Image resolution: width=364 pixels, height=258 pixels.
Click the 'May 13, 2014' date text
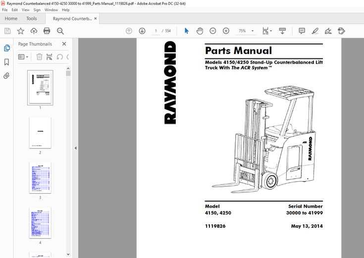click(x=307, y=226)
